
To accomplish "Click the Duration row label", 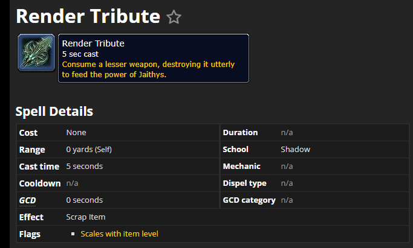I will [240, 132].
